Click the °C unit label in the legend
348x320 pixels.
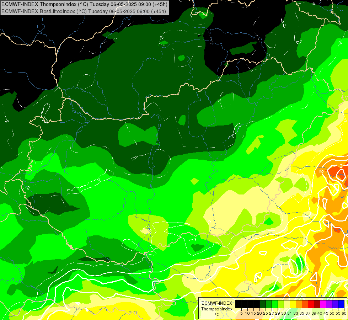[217, 314]
